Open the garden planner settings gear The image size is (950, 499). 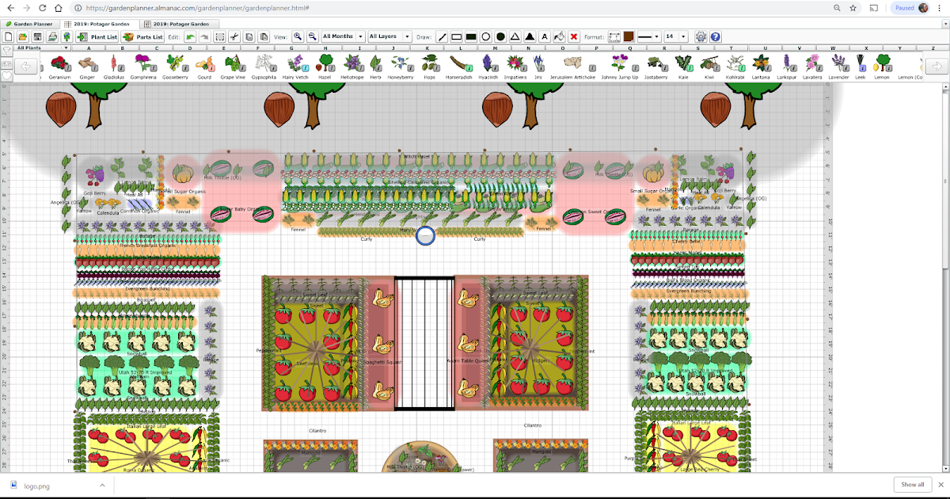point(701,36)
